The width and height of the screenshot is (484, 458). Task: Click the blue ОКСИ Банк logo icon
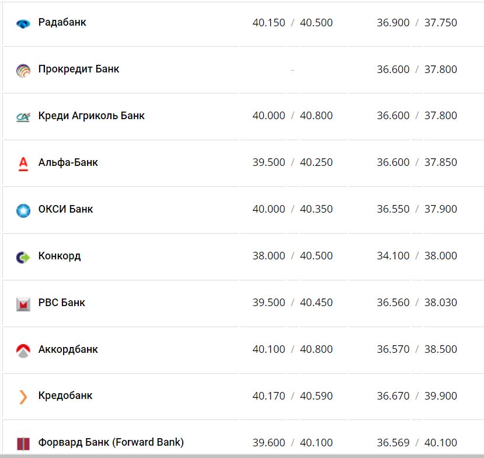coord(23,210)
